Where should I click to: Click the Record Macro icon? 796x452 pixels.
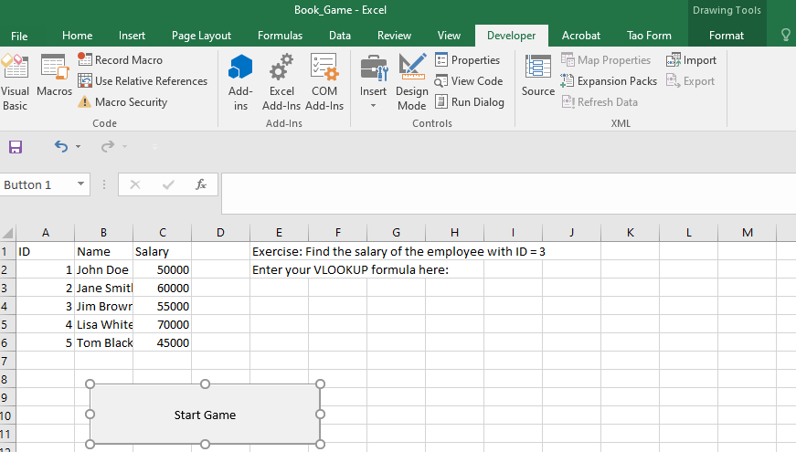(85, 60)
